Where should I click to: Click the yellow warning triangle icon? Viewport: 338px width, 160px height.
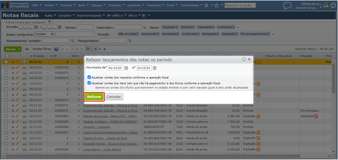(326, 5)
